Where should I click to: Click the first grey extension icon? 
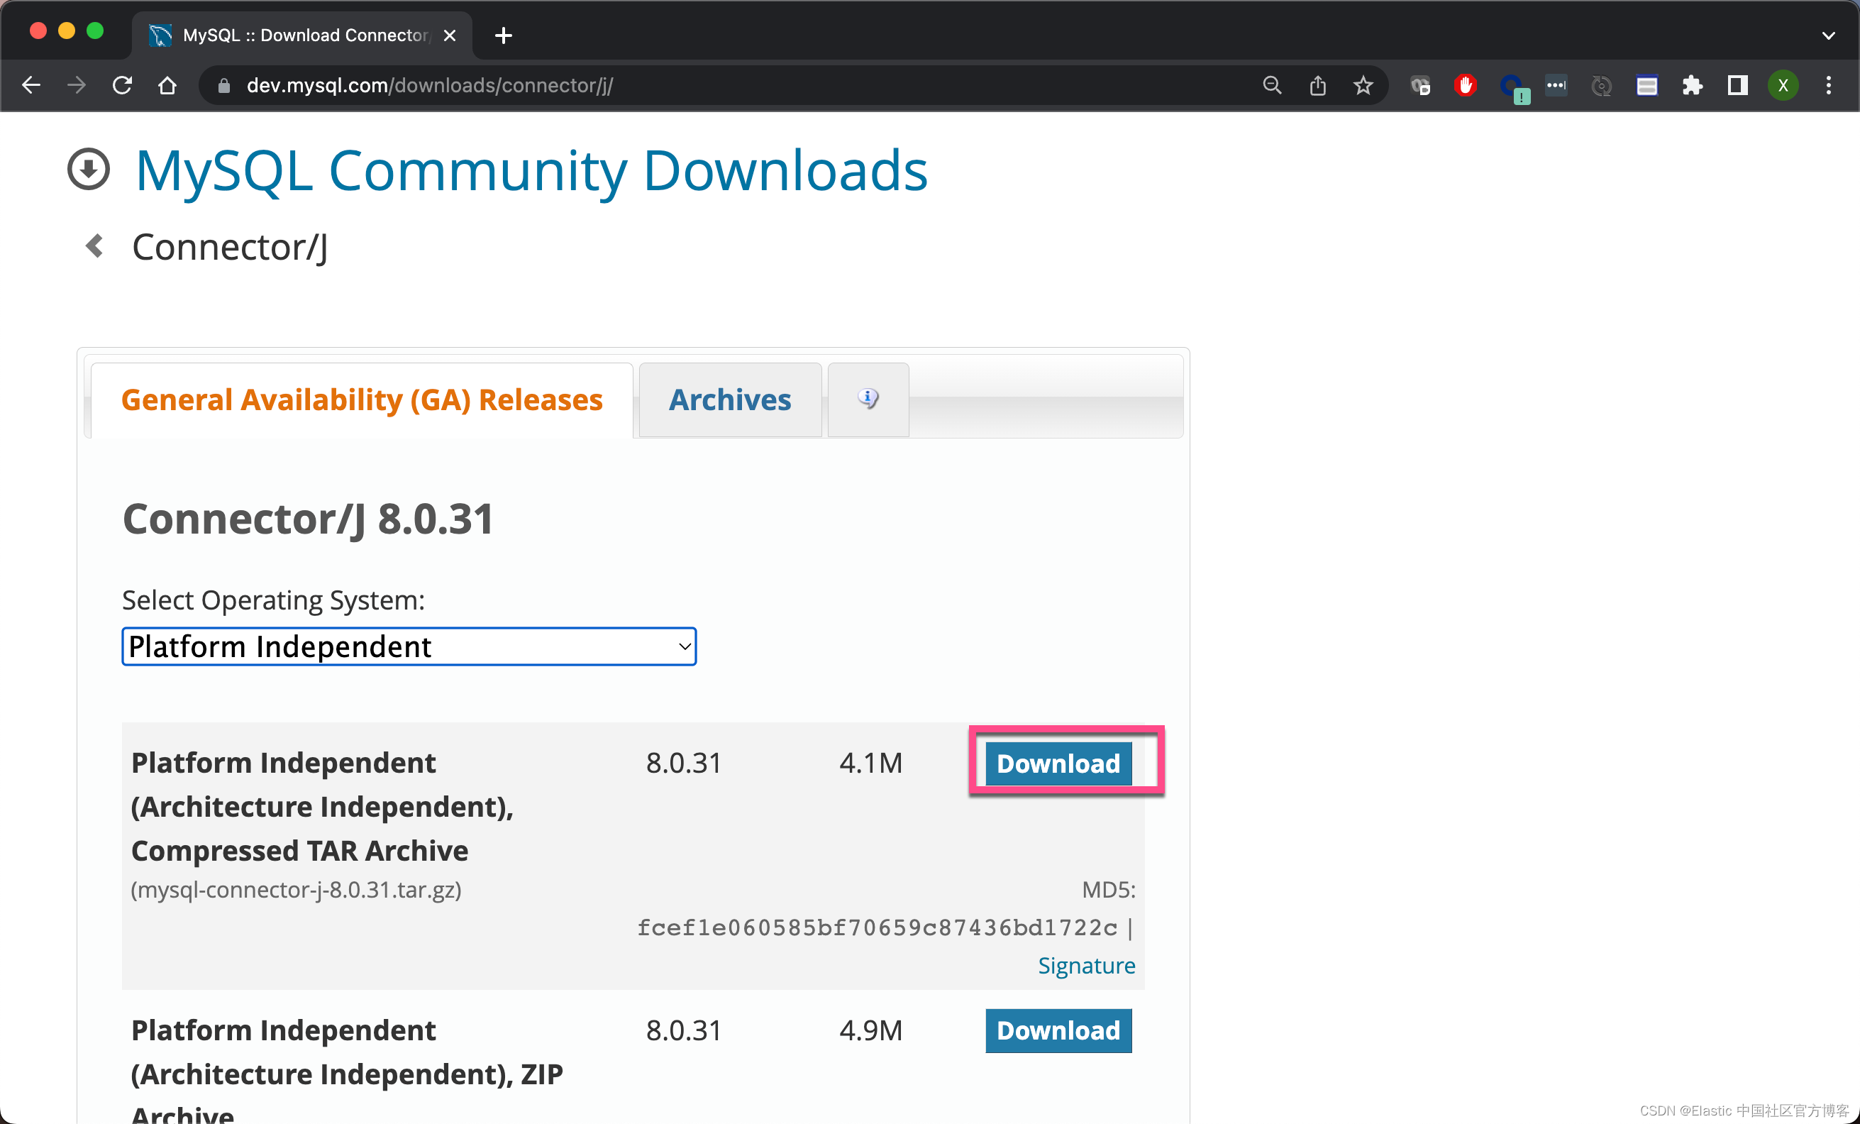tap(1420, 86)
